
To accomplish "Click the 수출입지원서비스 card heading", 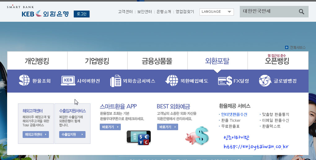I will [x=72, y=111].
